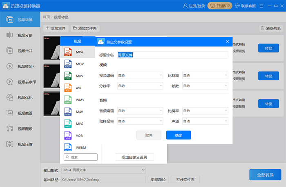The width and height of the screenshot is (286, 187).
Task: Click the 注册/登录 user icon
Action: pos(185,6)
